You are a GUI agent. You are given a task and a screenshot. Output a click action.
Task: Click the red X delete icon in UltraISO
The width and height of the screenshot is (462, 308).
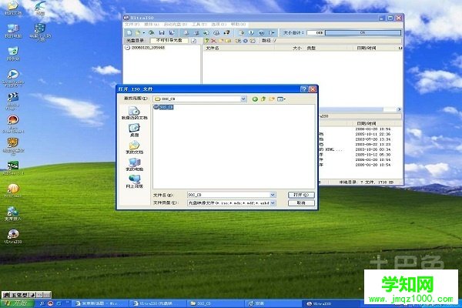[x=213, y=41]
